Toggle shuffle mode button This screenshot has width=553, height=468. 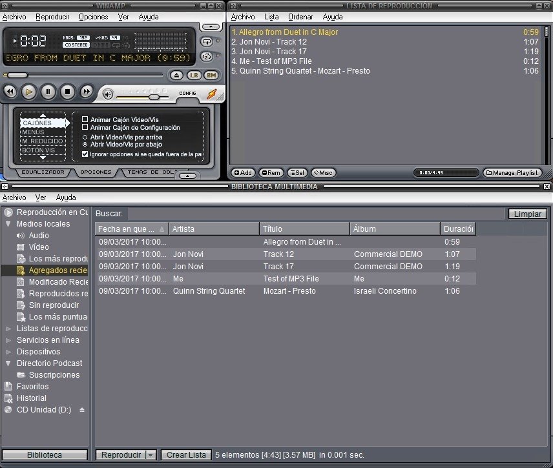point(207,56)
